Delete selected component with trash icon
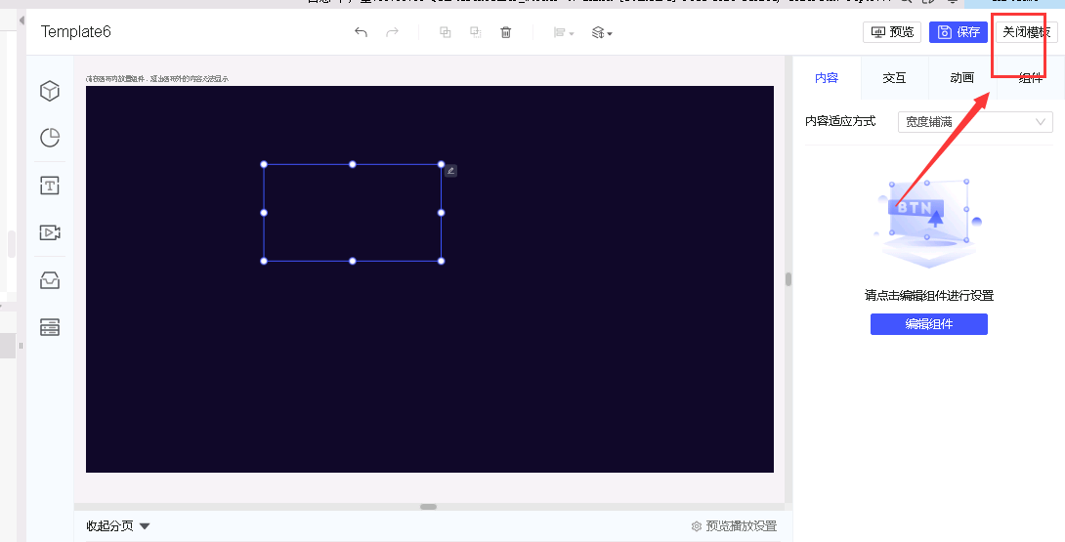The width and height of the screenshot is (1065, 542). pos(505,32)
